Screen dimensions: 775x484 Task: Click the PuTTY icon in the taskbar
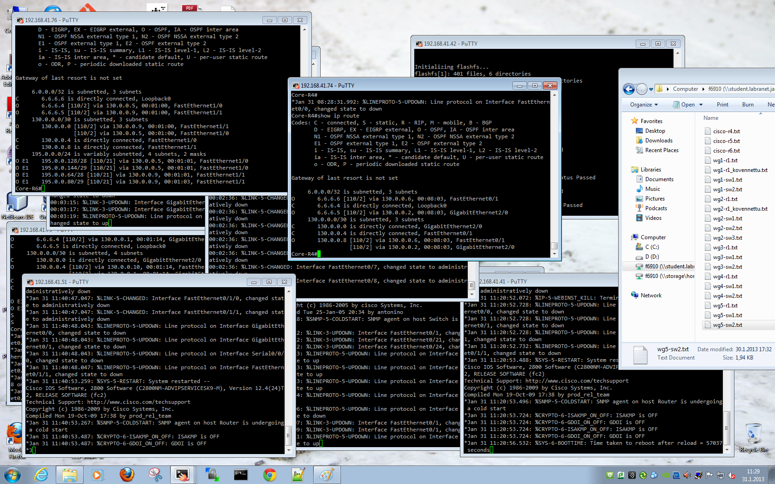pyautogui.click(x=182, y=474)
